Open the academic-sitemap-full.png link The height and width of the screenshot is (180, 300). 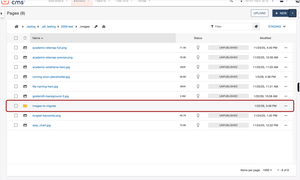click(49, 48)
